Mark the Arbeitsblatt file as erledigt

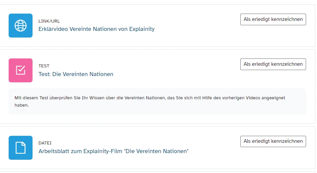coord(273,141)
